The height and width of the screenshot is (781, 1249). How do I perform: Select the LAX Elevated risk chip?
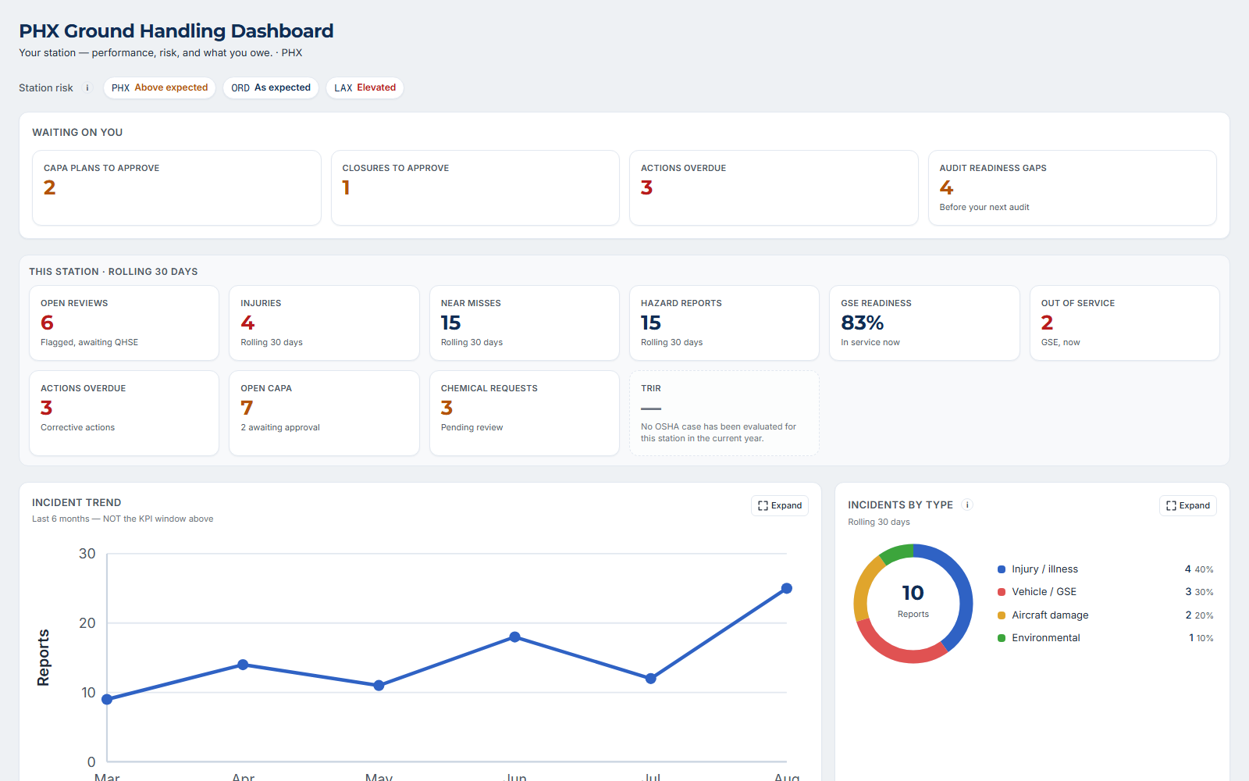(x=365, y=87)
